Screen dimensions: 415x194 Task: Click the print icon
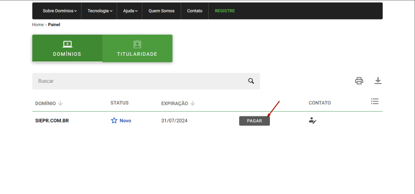(x=359, y=81)
